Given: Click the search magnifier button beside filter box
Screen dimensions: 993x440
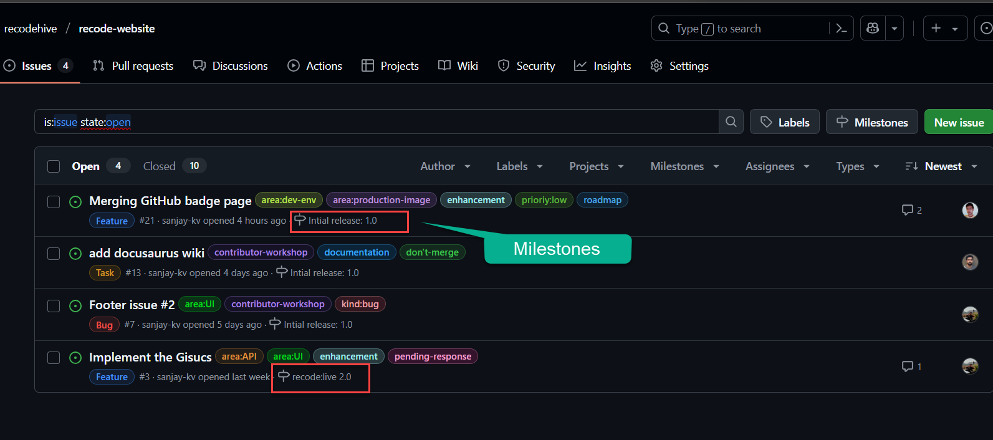Looking at the screenshot, I should tap(731, 122).
